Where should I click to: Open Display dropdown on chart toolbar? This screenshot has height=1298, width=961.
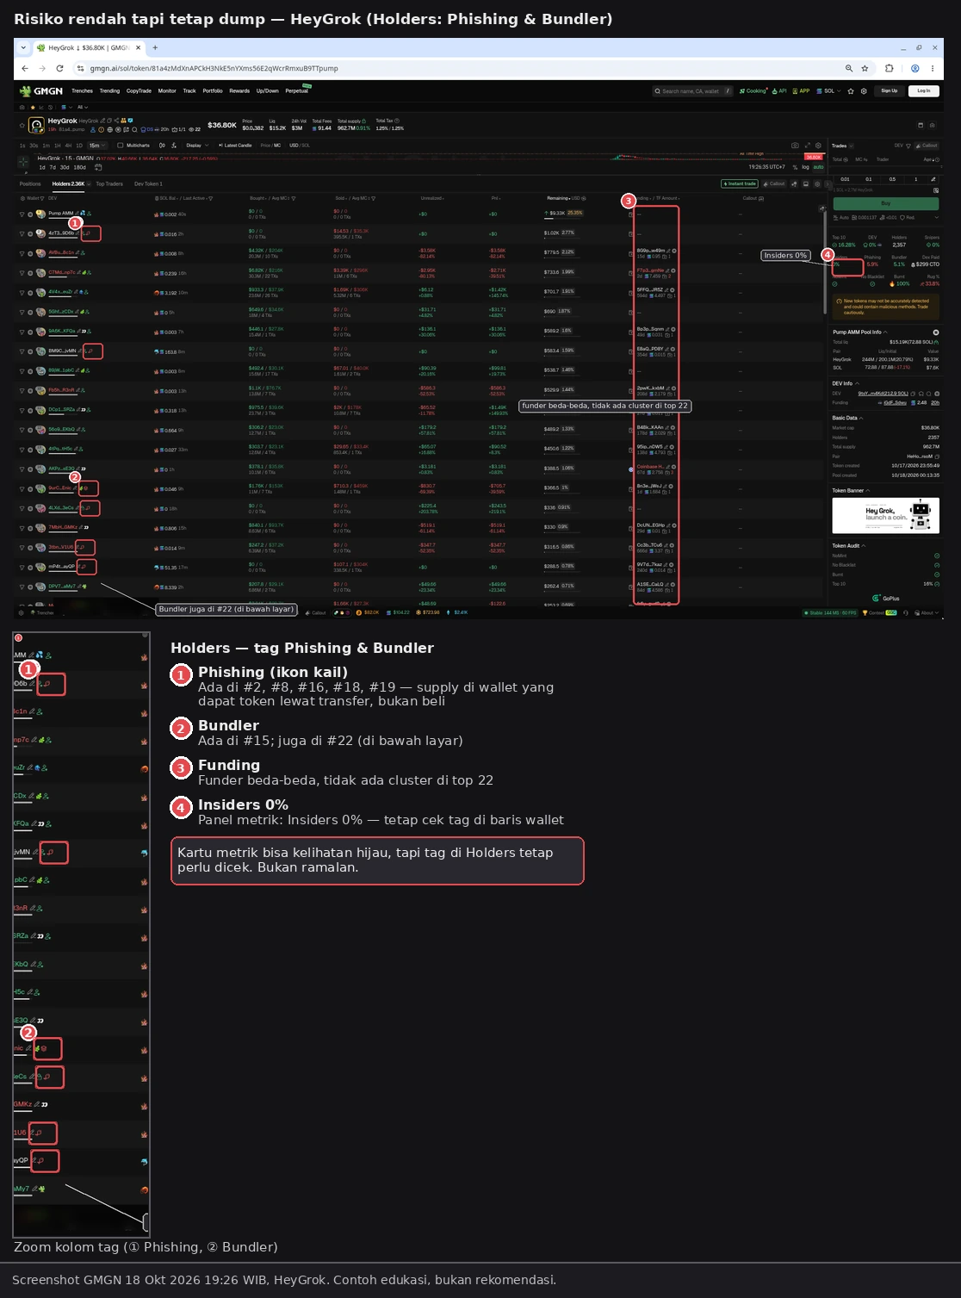pyautogui.click(x=197, y=146)
